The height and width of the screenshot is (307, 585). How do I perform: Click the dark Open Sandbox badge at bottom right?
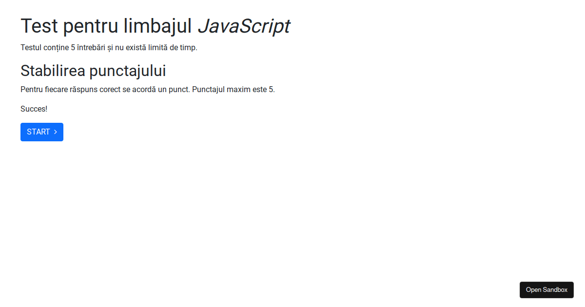pos(546,289)
